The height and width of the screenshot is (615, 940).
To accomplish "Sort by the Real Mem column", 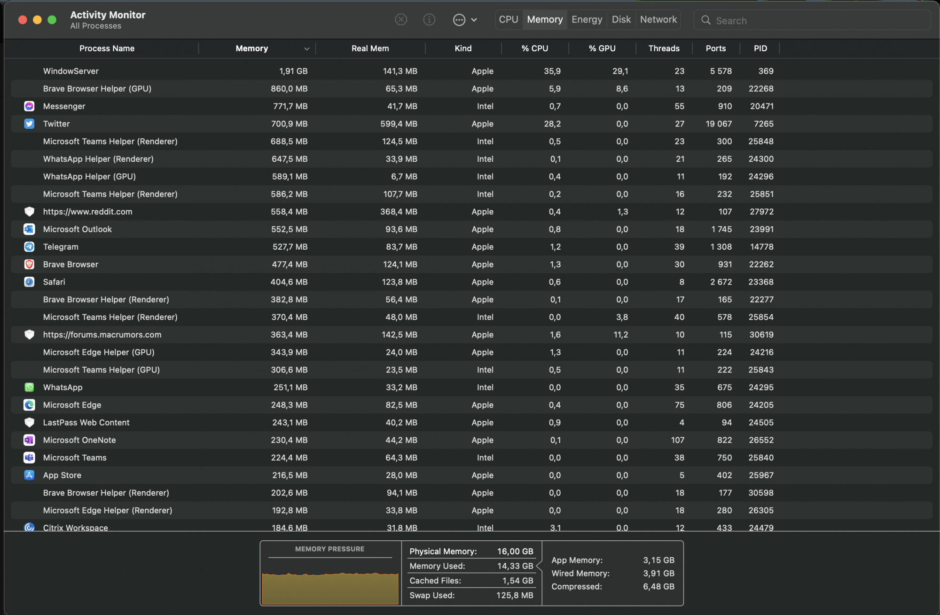I will click(370, 48).
